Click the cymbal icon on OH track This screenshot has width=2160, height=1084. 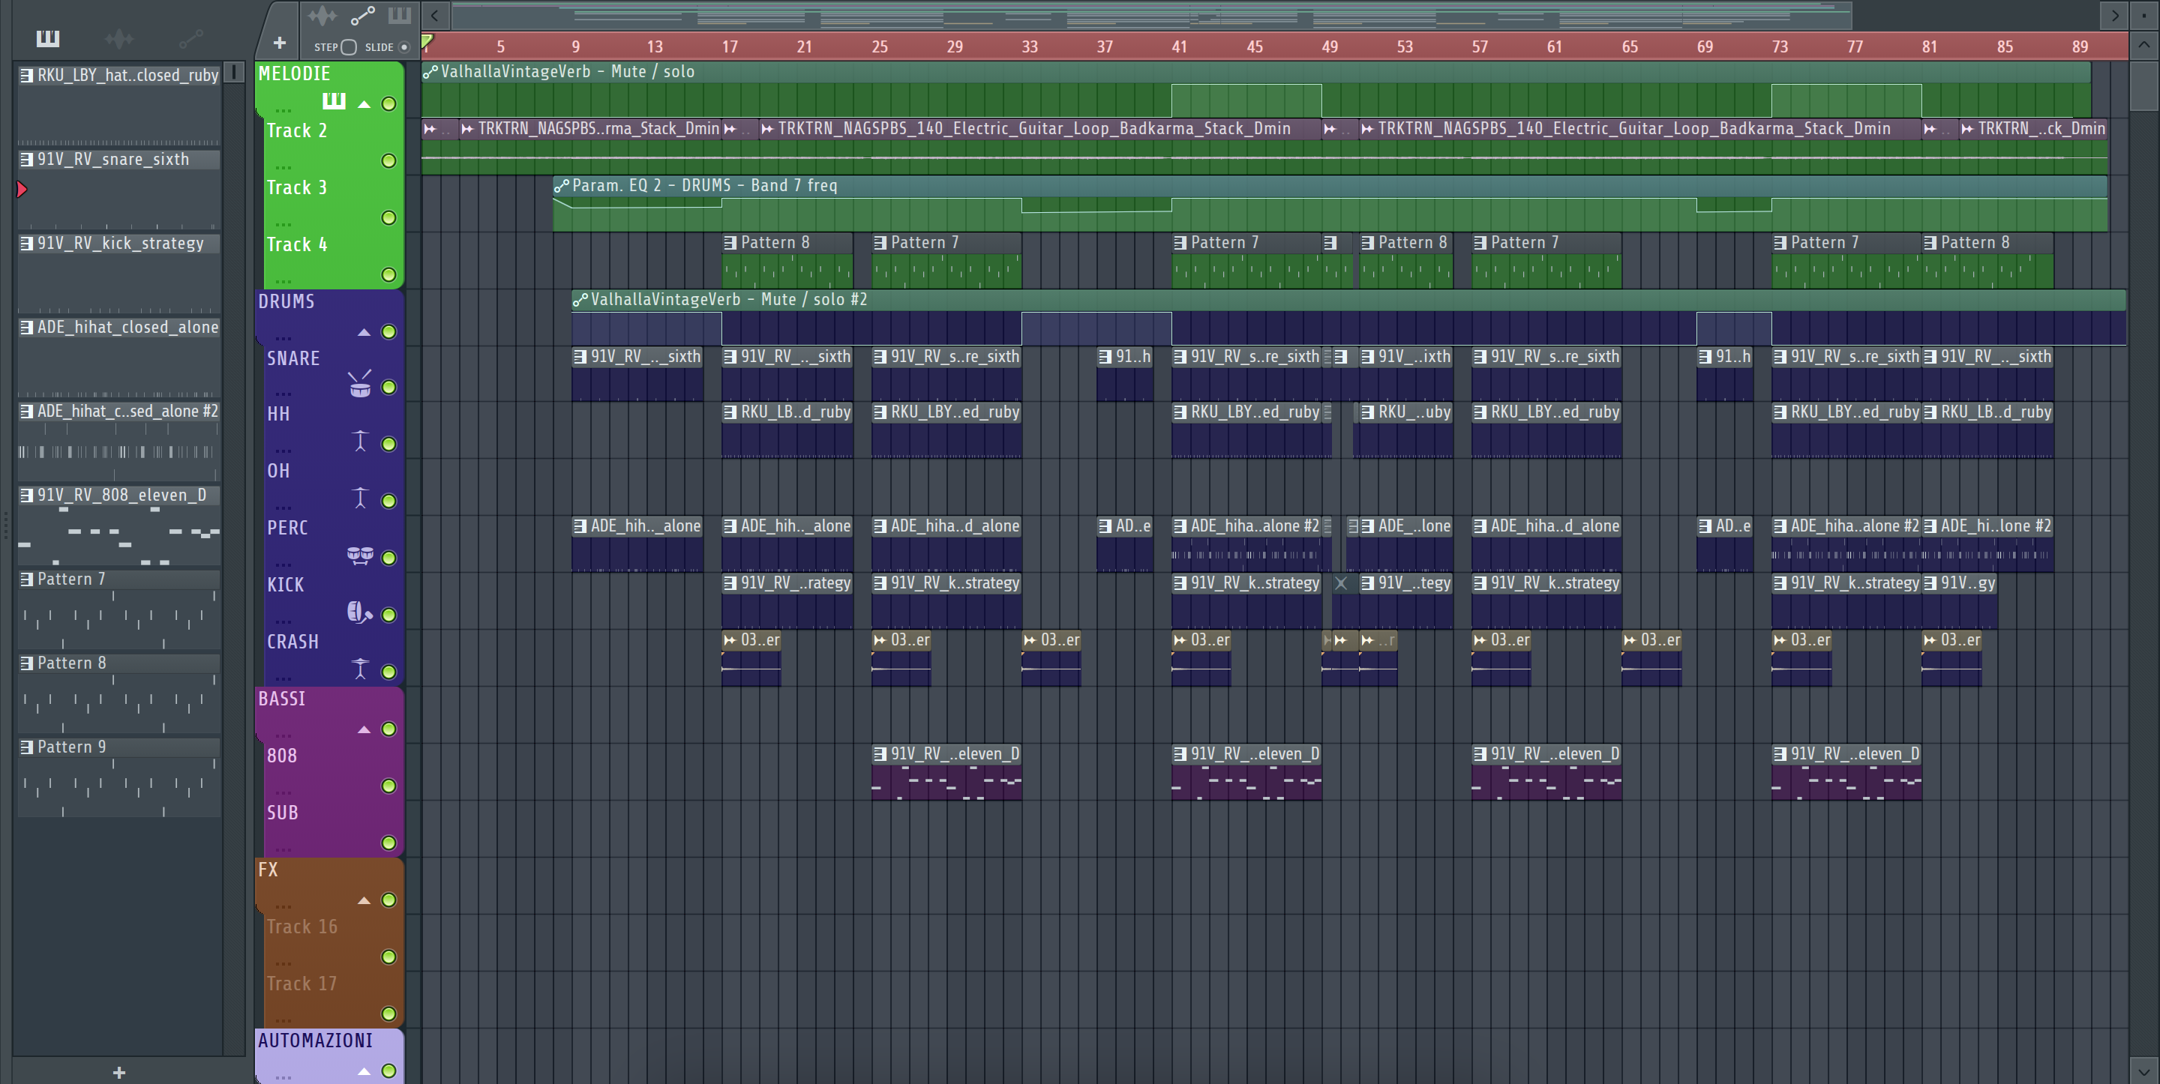click(x=360, y=498)
